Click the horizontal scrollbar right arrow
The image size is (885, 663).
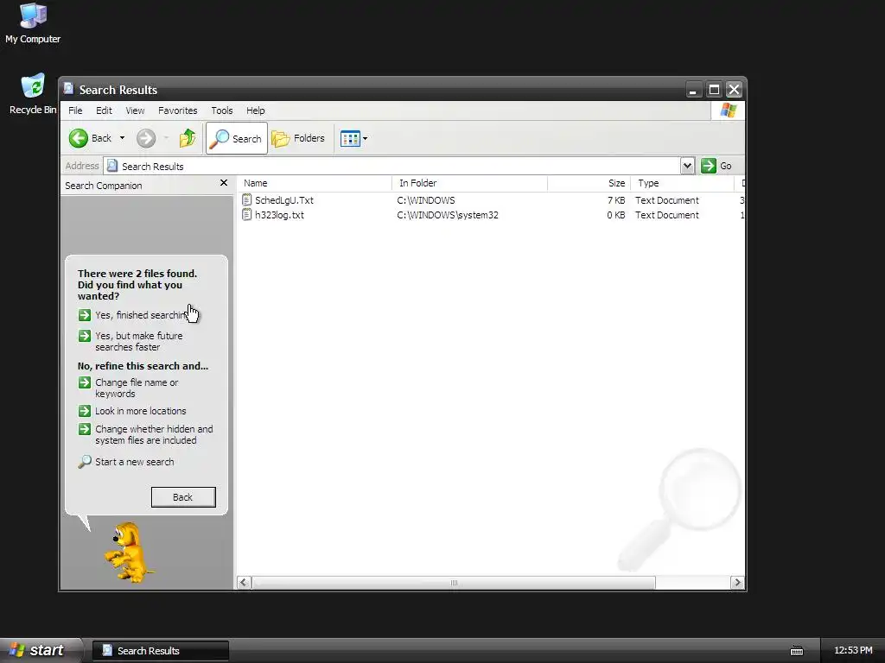click(737, 583)
